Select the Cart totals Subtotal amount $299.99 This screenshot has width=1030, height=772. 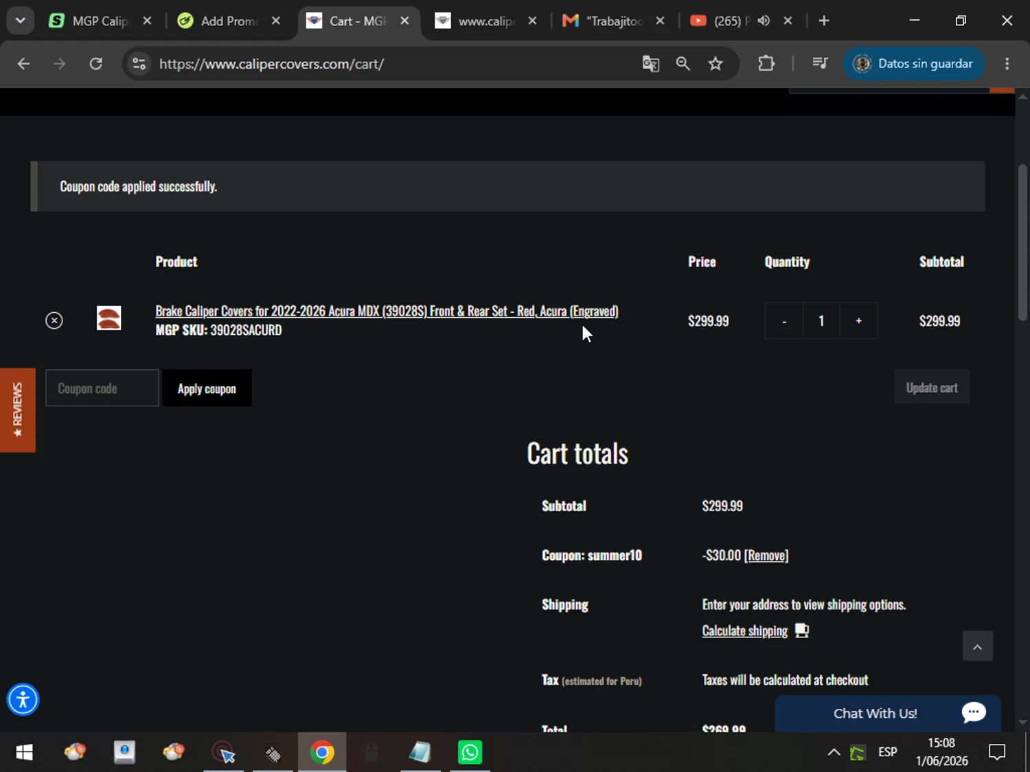pos(722,506)
